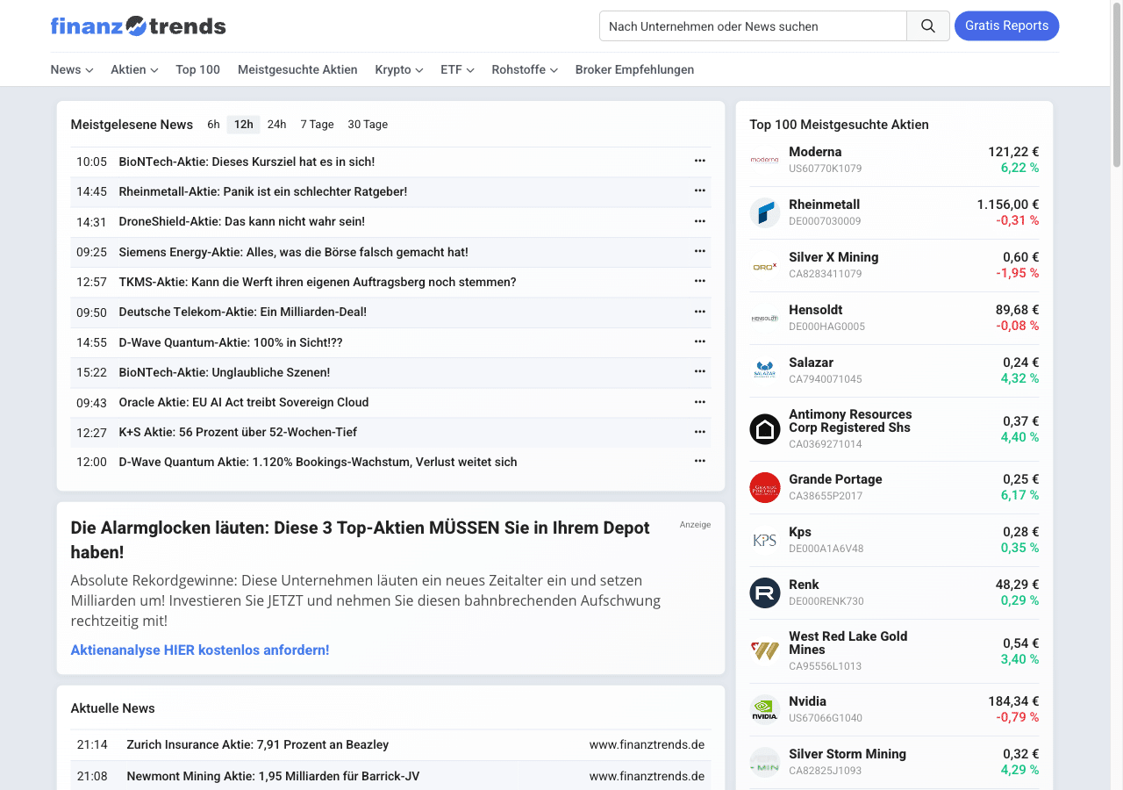Open Siemens Energy-Aktie news headline
This screenshot has height=790, width=1123.
(x=293, y=252)
